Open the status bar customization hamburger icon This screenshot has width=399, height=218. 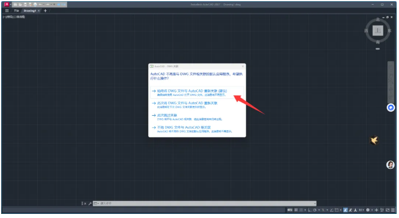coord(393,210)
